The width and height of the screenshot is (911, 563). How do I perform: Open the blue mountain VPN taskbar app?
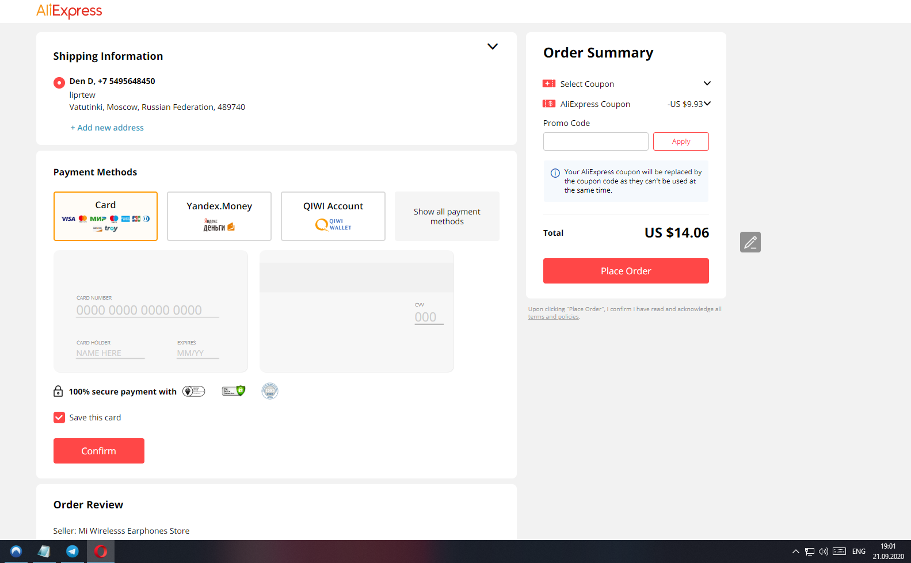pos(16,551)
